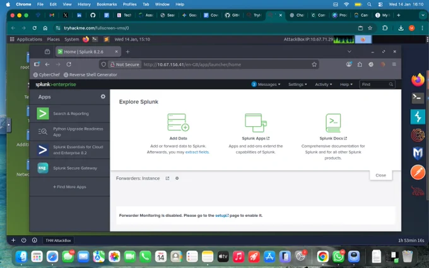Click the Sublime Text icon in the AttackBox top panel

pyautogui.click(x=107, y=39)
